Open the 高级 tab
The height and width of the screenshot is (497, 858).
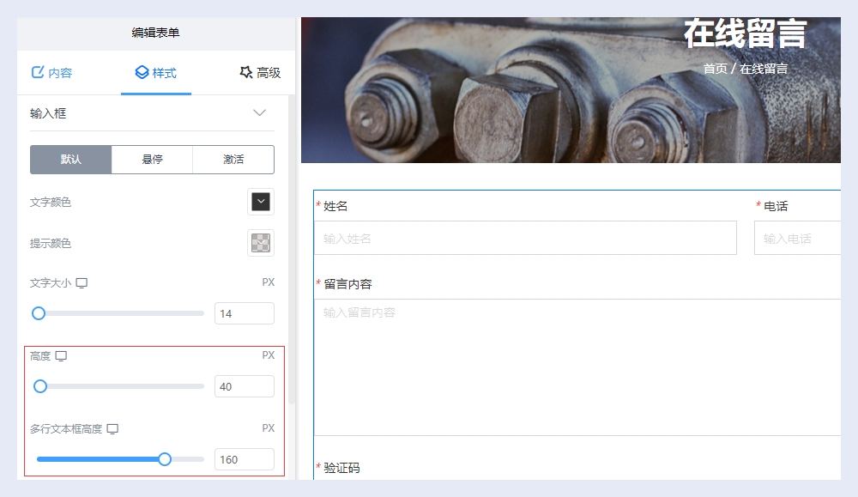tap(260, 73)
